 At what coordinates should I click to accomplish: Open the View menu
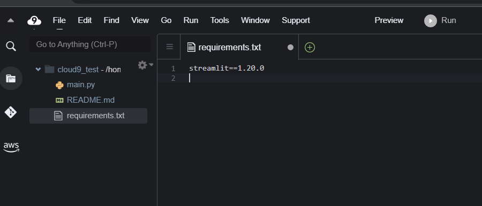point(140,20)
